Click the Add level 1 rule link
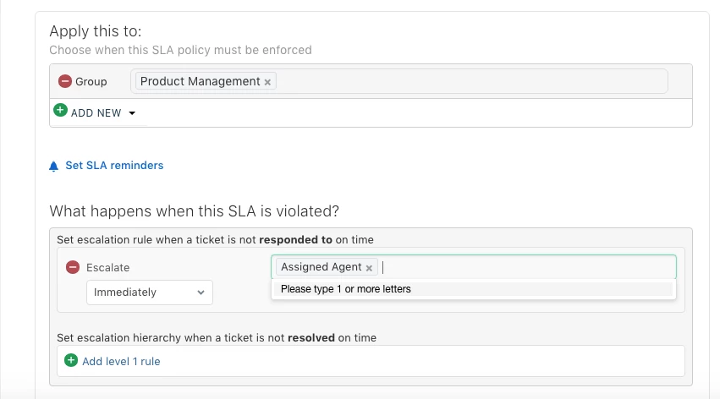The width and height of the screenshot is (720, 399). tap(121, 362)
